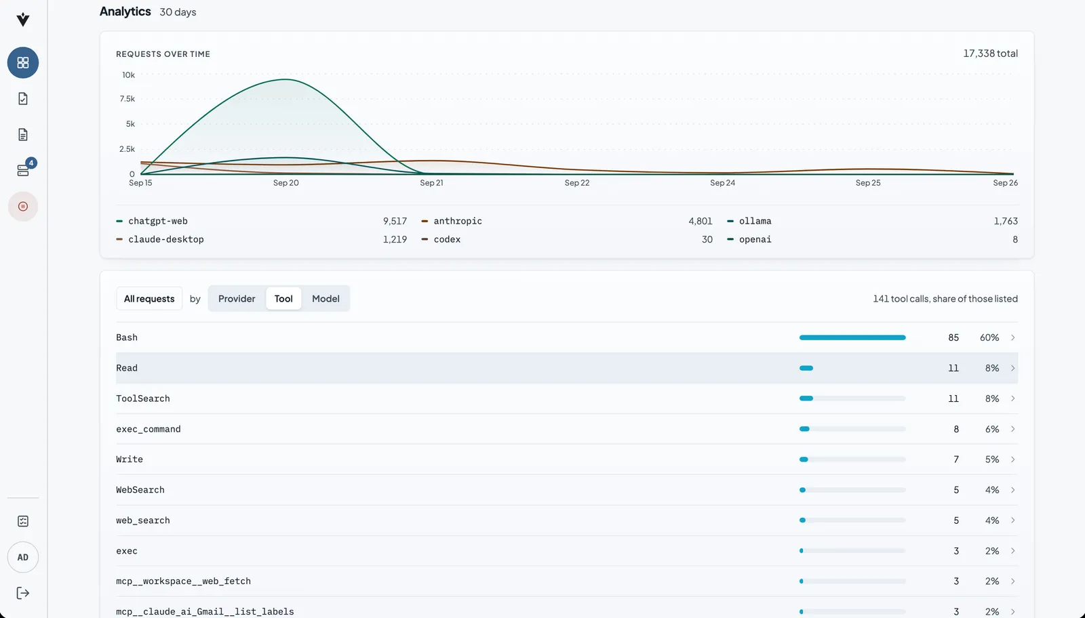Viewport: 1085px width, 618px height.
Task: Expand the Bash row chevron
Action: (1013, 337)
